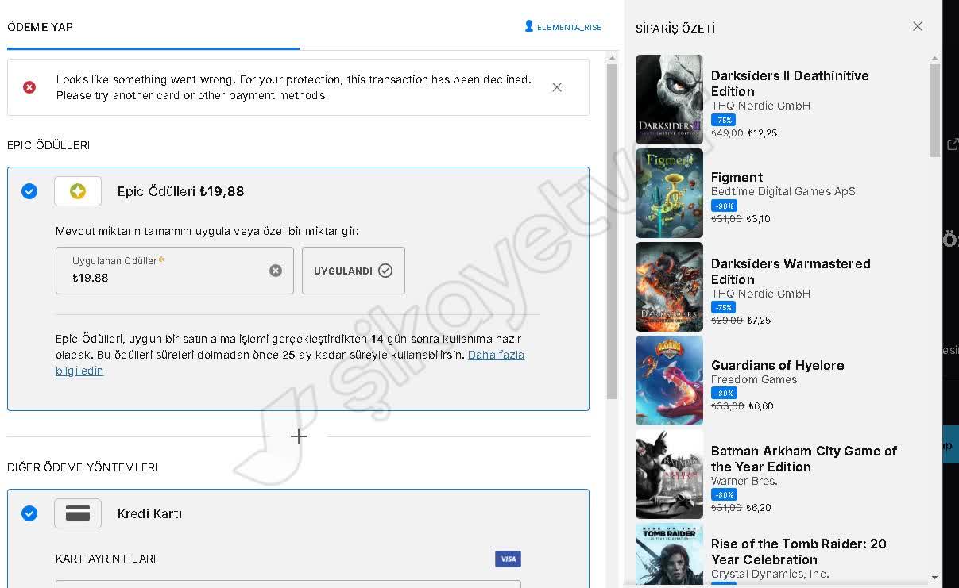Uncheck the Epic Ödülleri payment option
The height and width of the screenshot is (588, 959).
tap(29, 191)
